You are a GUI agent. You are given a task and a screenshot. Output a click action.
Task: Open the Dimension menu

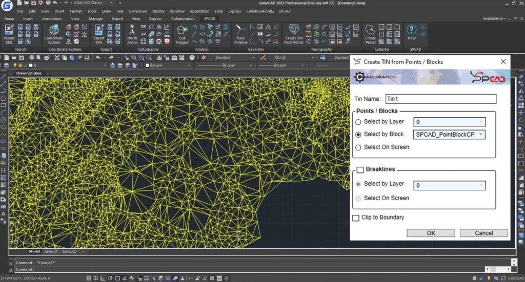pyautogui.click(x=137, y=11)
